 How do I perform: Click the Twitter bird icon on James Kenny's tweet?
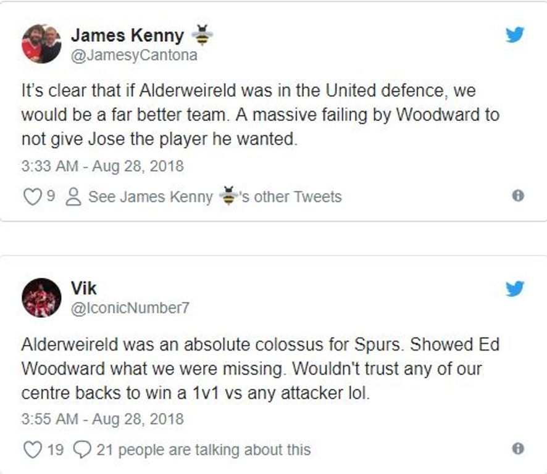point(514,35)
